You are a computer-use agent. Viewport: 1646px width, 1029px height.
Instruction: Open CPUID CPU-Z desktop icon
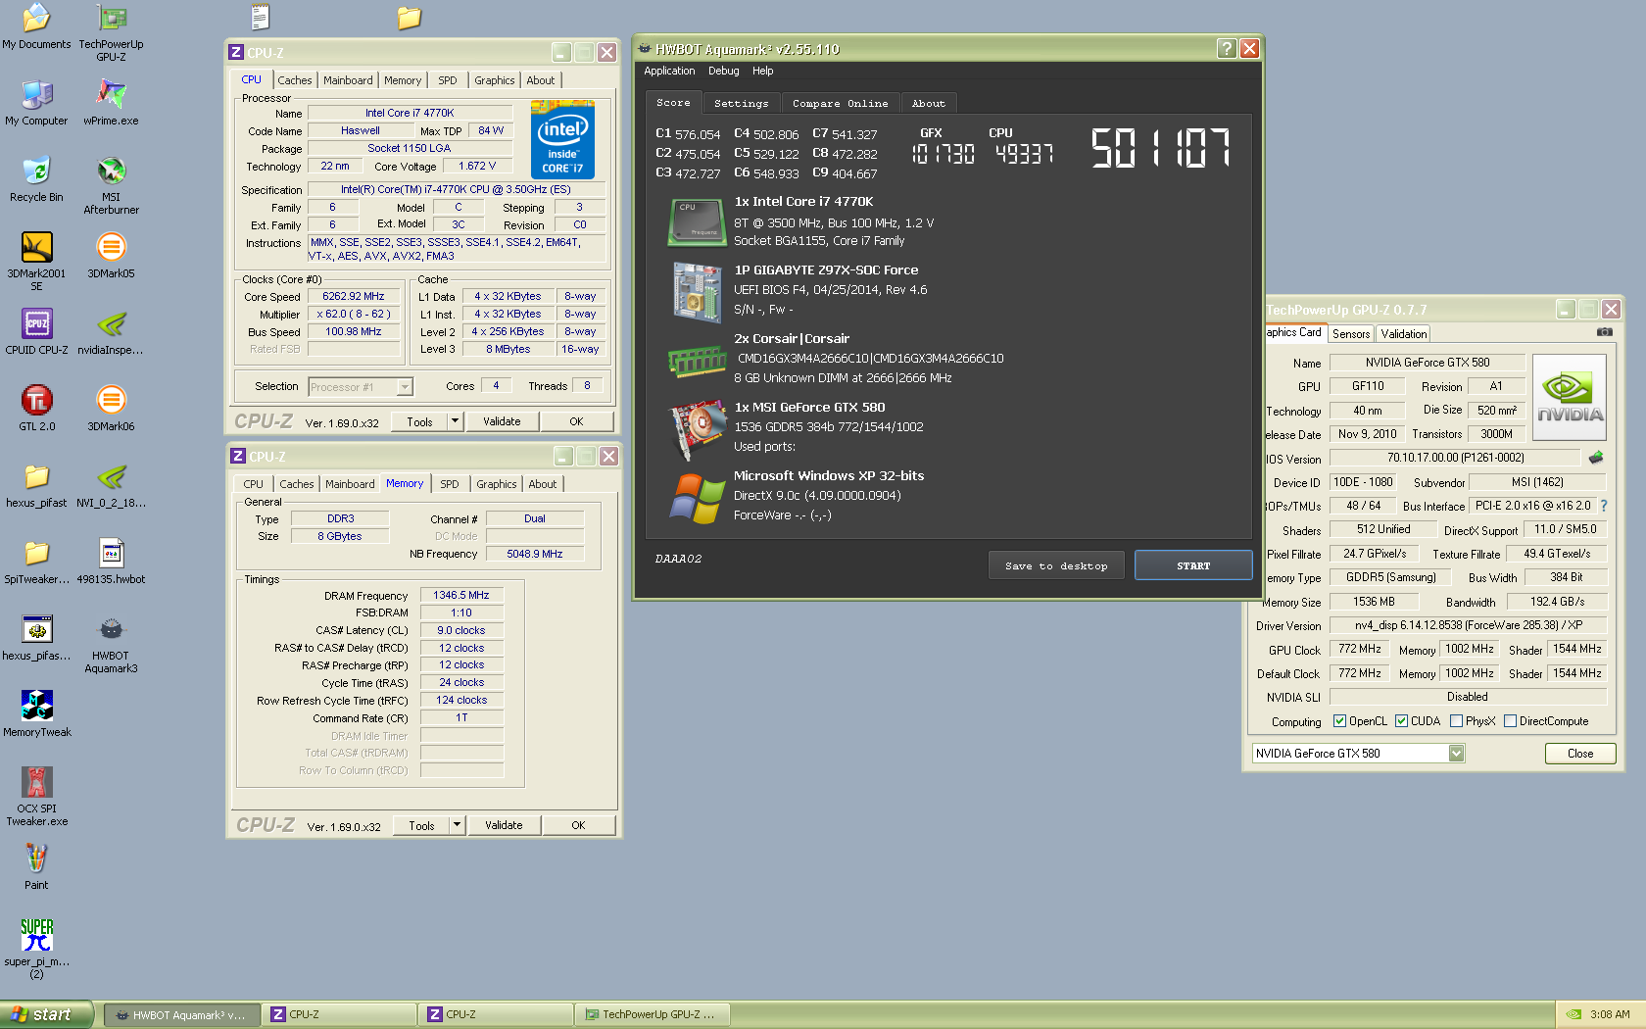coord(36,332)
